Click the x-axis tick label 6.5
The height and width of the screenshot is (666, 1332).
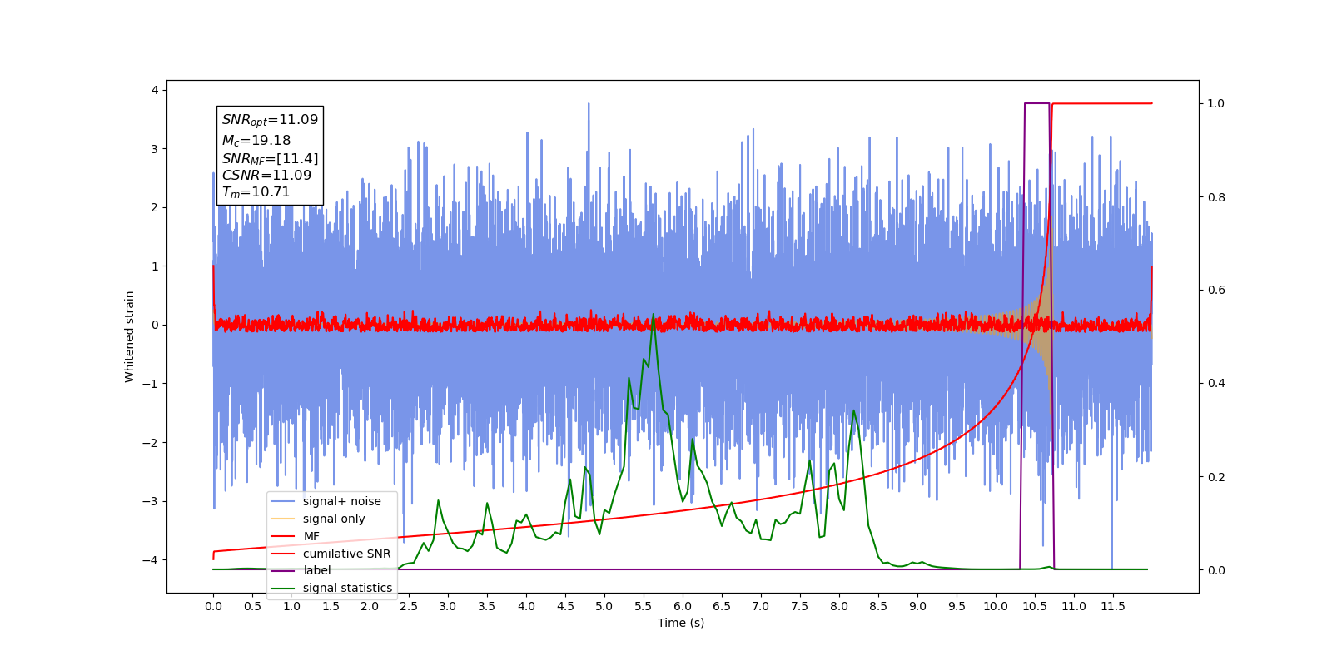click(x=722, y=606)
